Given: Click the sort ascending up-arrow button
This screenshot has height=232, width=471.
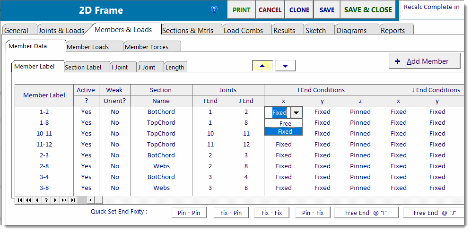Looking at the screenshot, I should tap(262, 66).
